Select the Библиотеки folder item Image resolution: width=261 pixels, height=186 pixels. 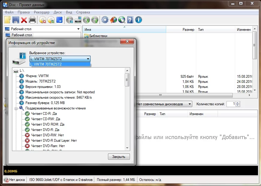click(x=98, y=36)
